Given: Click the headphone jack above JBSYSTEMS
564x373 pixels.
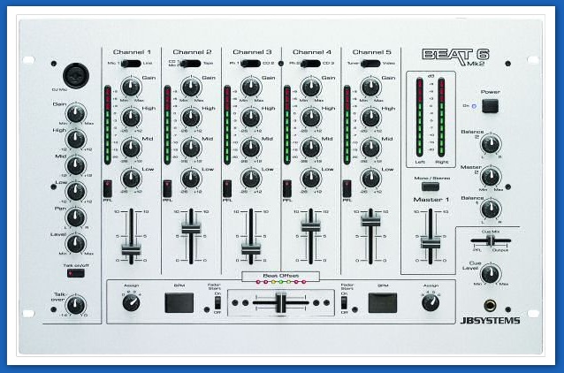Looking at the screenshot, I should coord(490,306).
